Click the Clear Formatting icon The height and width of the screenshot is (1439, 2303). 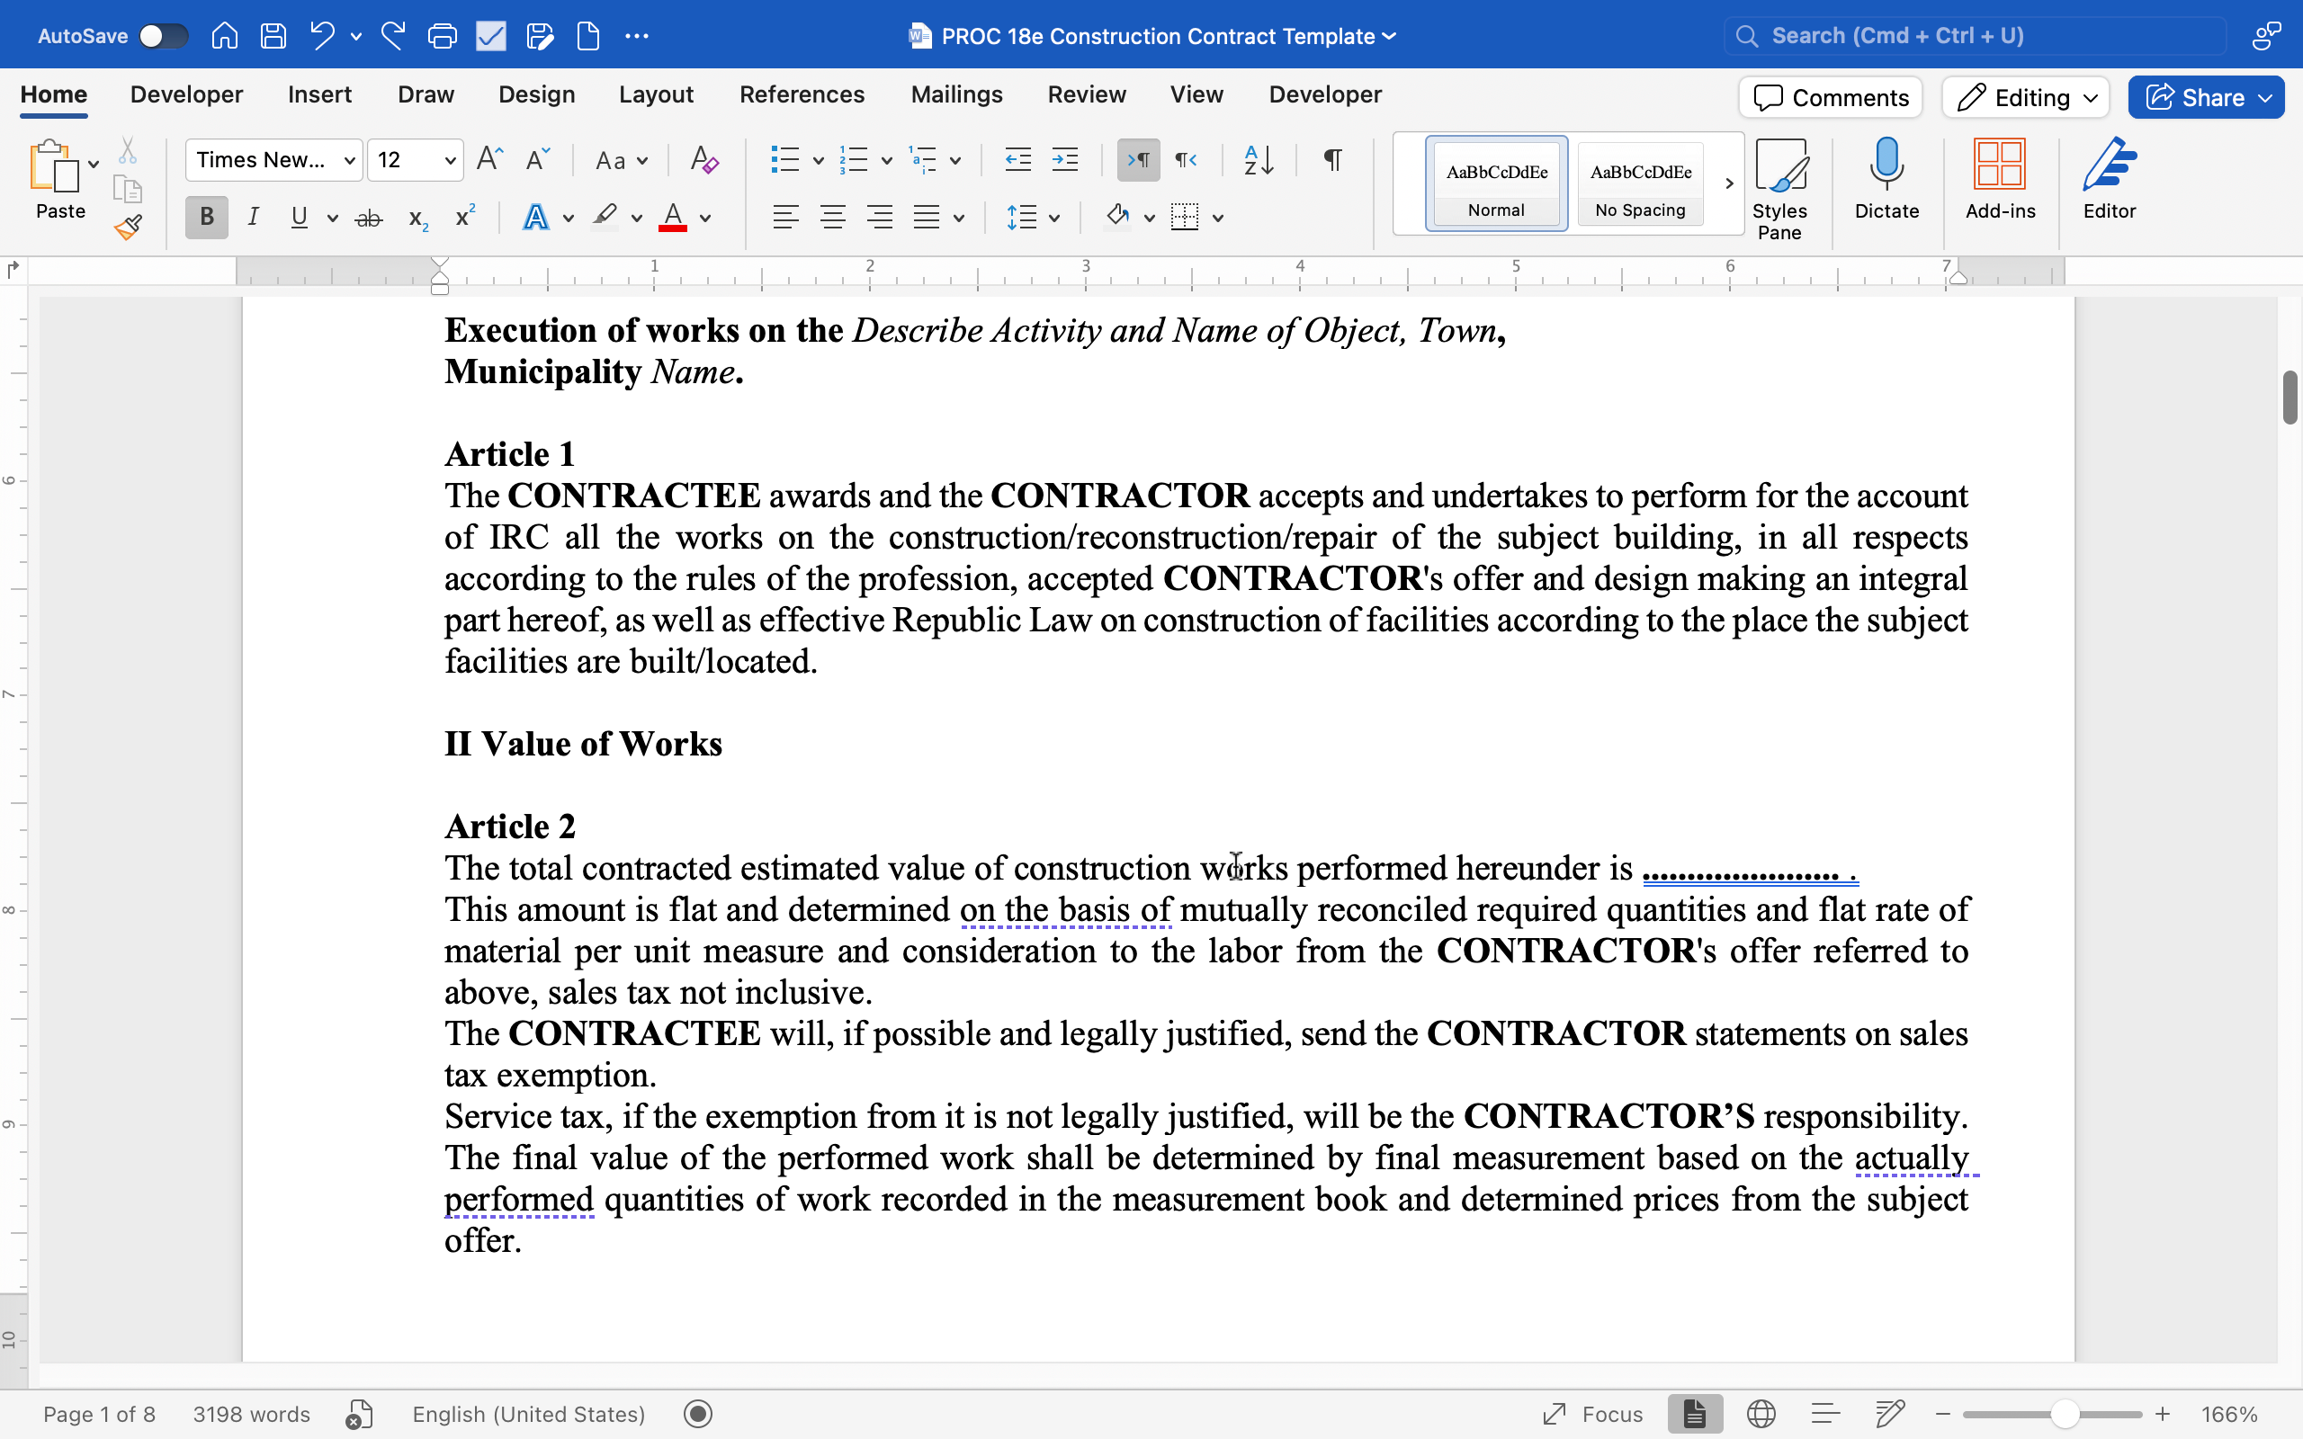coord(703,160)
